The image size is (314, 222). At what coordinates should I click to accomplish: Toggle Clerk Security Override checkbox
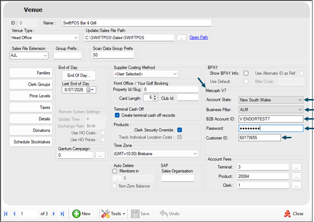179,130
